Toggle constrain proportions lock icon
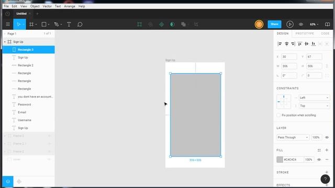The image size is (335, 188). pos(327,66)
